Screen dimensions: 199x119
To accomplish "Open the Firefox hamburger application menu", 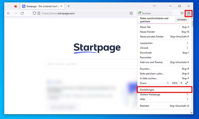I will (x=189, y=13).
